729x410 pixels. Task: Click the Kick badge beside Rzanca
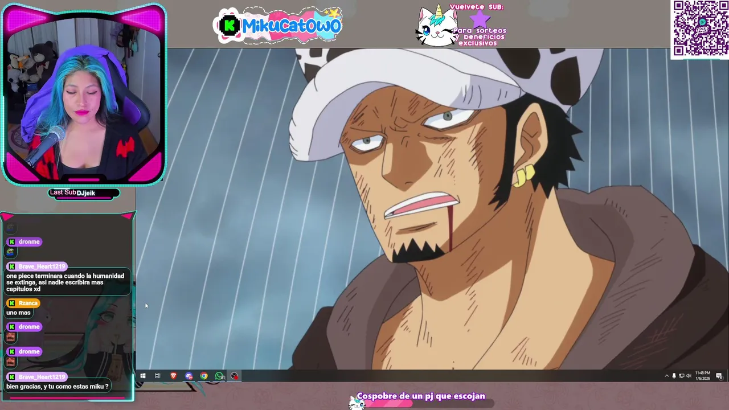tap(11, 304)
